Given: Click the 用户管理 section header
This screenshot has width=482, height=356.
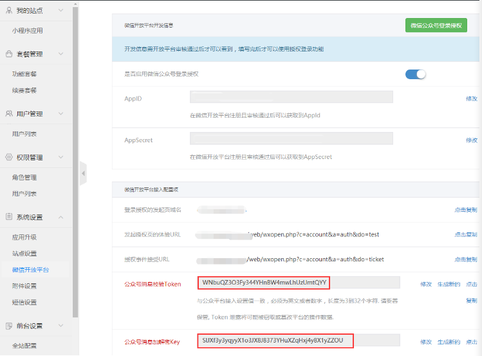Looking at the screenshot, I should (36, 114).
